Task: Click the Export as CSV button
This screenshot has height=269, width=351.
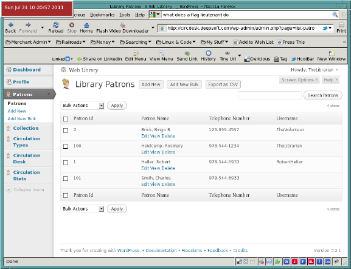Action: point(223,84)
